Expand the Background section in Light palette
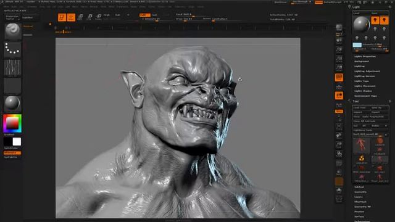Screen dimensions: 395x222 [361, 62]
